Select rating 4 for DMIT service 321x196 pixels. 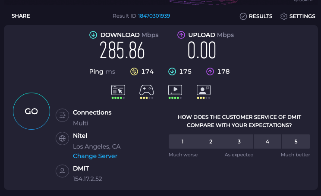click(267, 142)
